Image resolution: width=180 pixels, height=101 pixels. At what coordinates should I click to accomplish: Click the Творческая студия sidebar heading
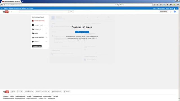pos(38,17)
